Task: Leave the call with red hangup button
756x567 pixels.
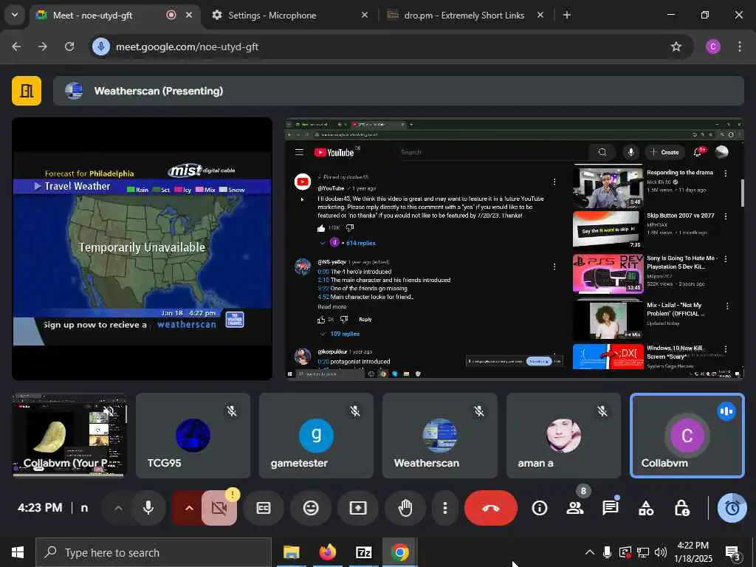Action: [x=490, y=508]
